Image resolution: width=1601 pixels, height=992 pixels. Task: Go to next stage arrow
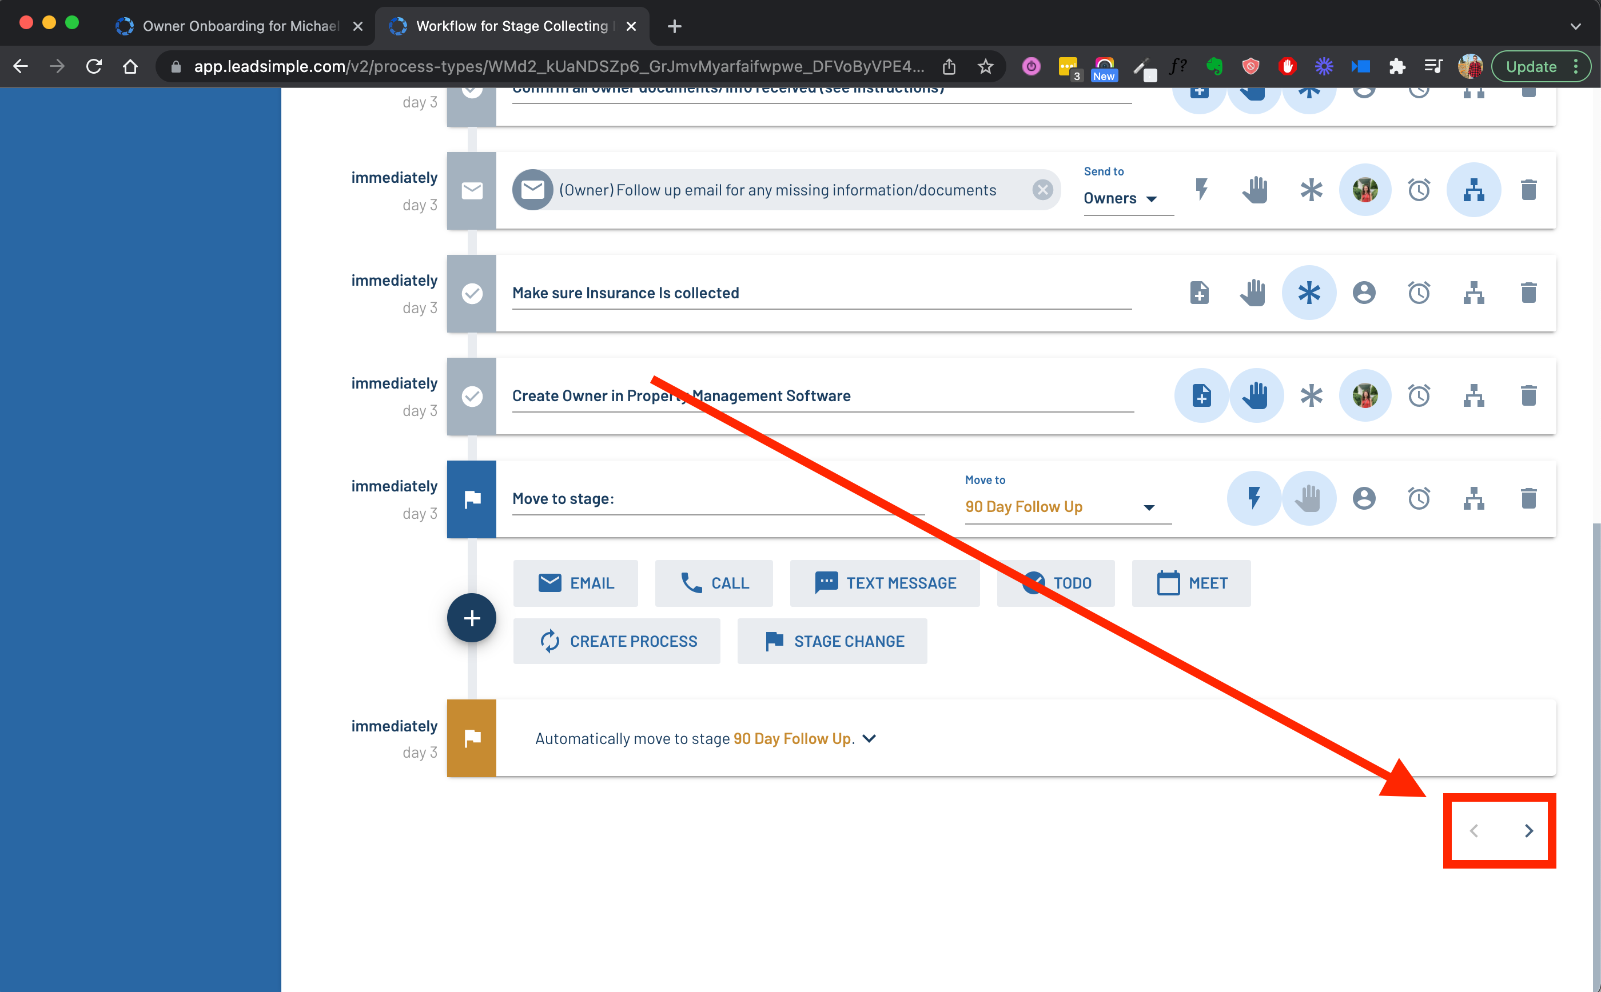(1529, 831)
